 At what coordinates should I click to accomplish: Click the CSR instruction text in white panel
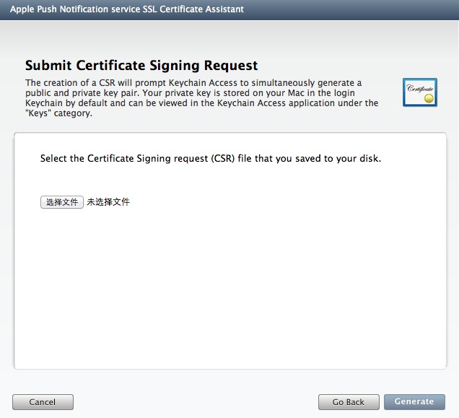coord(210,158)
